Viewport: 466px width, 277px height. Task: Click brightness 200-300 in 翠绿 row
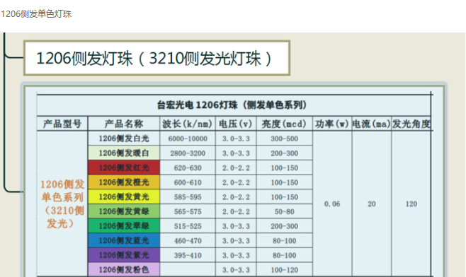coord(285,226)
